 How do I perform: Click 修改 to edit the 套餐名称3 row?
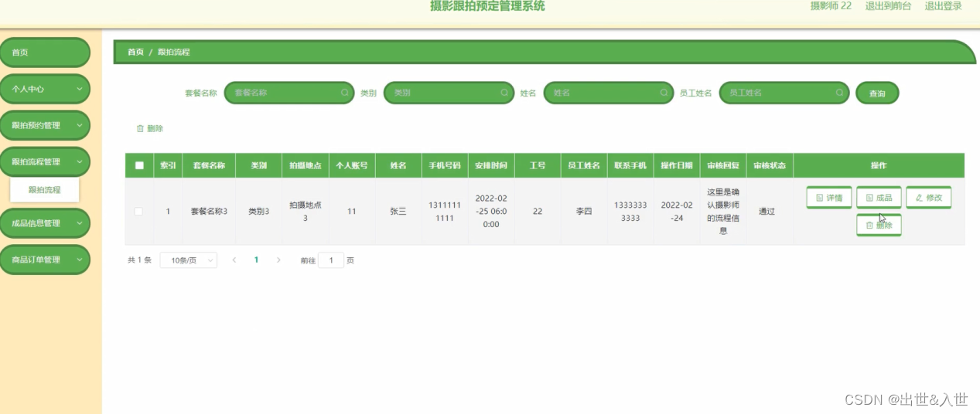[928, 198]
